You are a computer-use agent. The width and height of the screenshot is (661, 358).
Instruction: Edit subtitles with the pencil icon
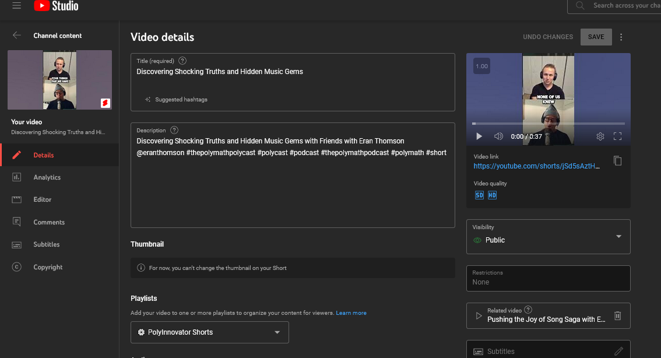tap(618, 351)
